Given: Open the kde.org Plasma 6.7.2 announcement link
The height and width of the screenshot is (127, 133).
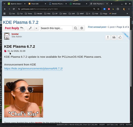Looking at the screenshot, I should [33, 69].
